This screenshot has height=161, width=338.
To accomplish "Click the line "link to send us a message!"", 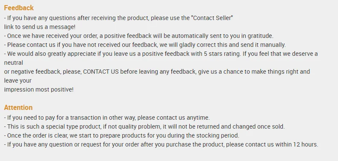I will point(40,27).
